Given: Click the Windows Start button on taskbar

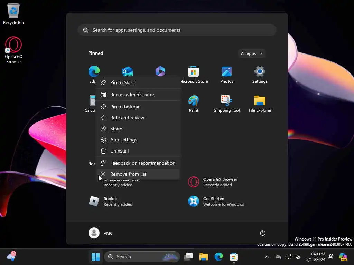Looking at the screenshot, I should [95, 257].
